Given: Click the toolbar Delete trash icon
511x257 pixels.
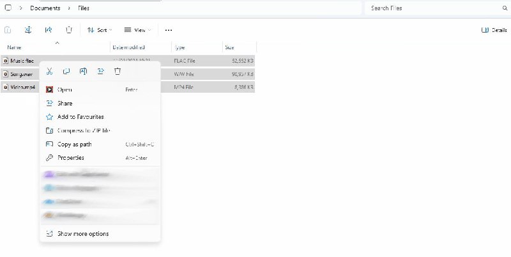Looking at the screenshot, I should (69, 30).
